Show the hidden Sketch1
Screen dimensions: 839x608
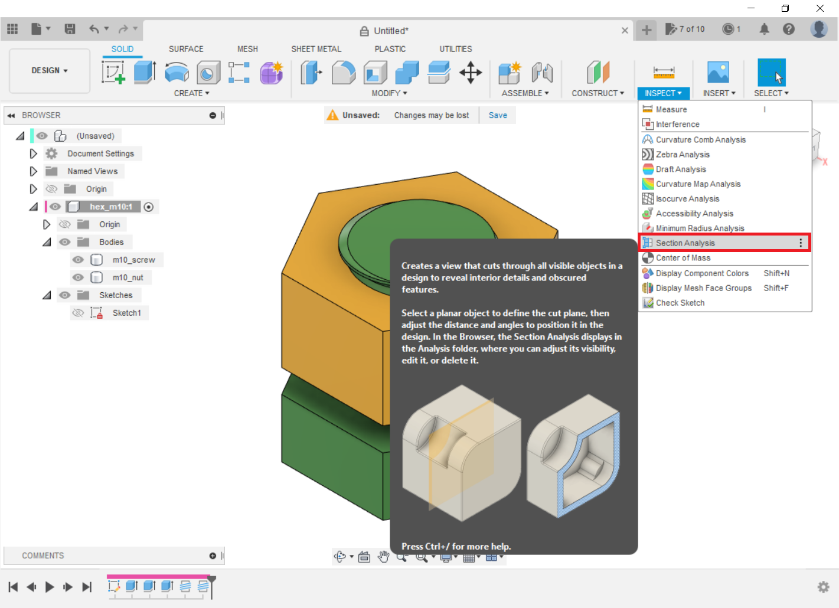pos(78,313)
